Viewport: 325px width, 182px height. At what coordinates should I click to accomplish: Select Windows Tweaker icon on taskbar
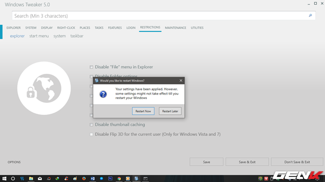coord(137,178)
